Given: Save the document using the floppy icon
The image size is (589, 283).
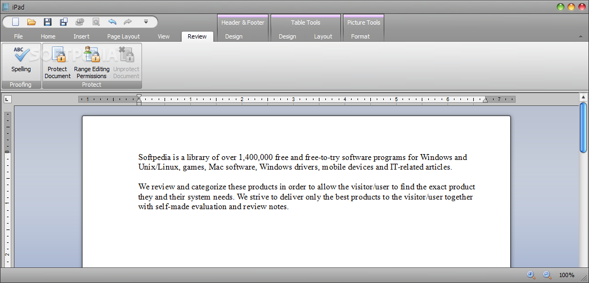Looking at the screenshot, I should pyautogui.click(x=48, y=22).
